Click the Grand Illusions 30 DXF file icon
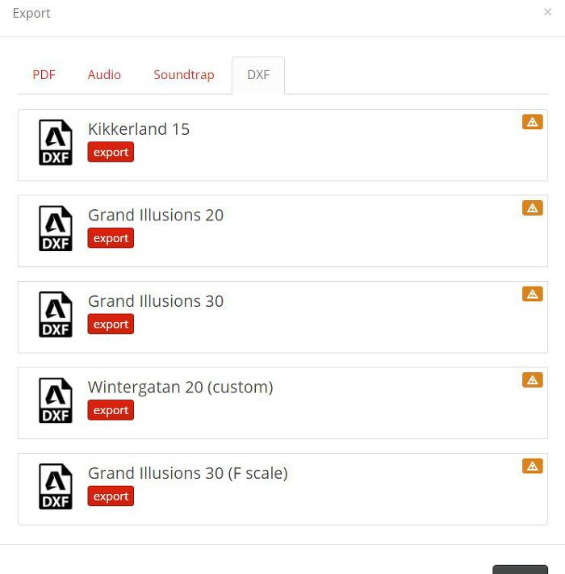This screenshot has width=565, height=574. [x=56, y=315]
